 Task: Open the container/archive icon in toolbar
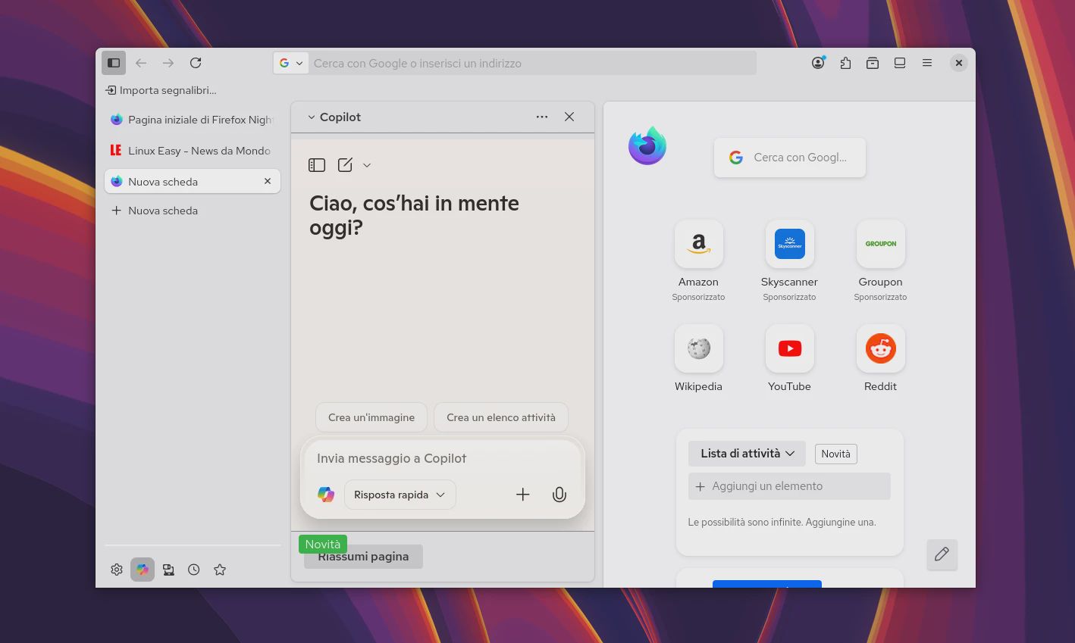click(x=873, y=63)
